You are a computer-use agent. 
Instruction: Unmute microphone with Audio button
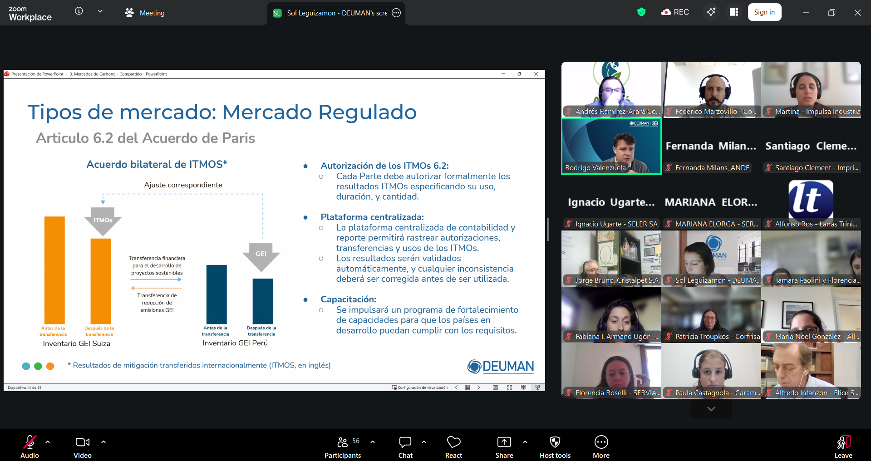[30, 446]
